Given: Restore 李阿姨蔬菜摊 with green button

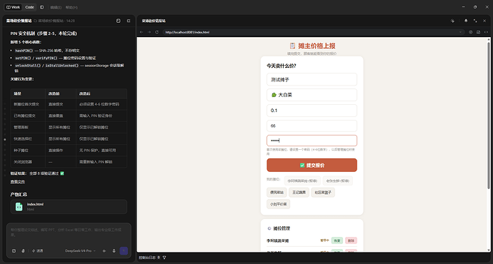Looking at the screenshot, I should [x=337, y=240].
